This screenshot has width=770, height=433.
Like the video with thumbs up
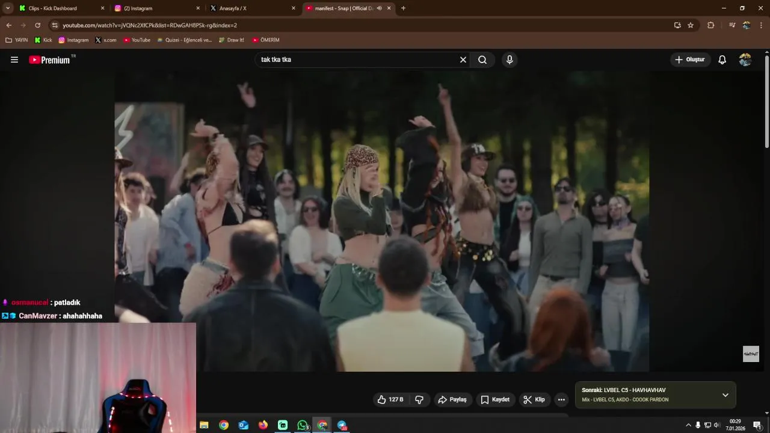[390, 399]
